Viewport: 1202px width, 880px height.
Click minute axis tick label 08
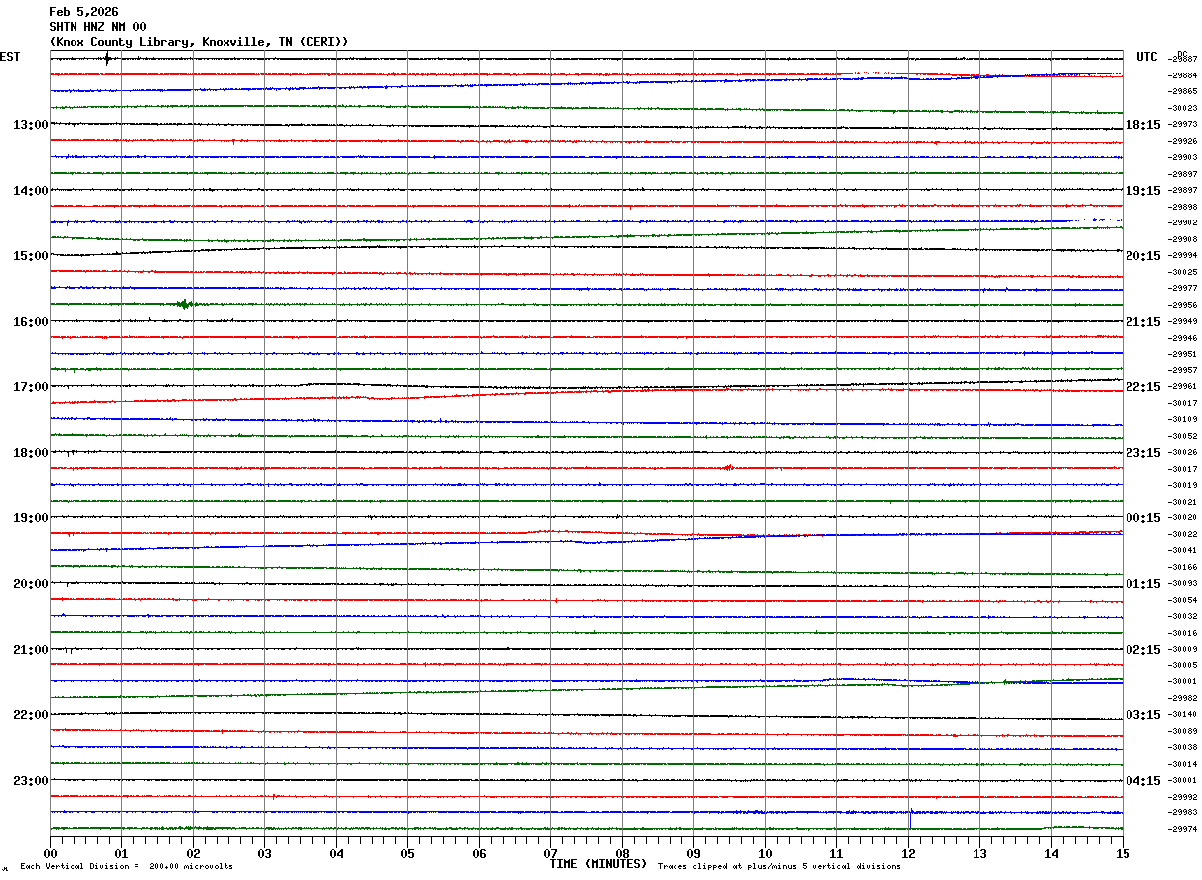(622, 853)
